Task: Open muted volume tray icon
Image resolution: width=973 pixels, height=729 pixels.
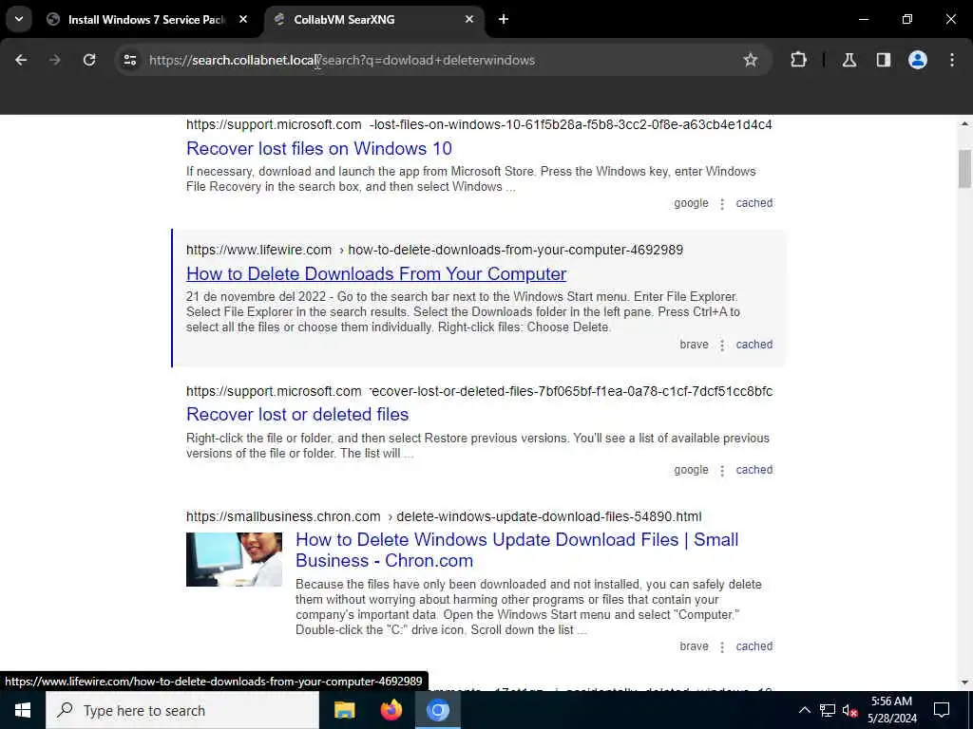Action: pos(849,710)
